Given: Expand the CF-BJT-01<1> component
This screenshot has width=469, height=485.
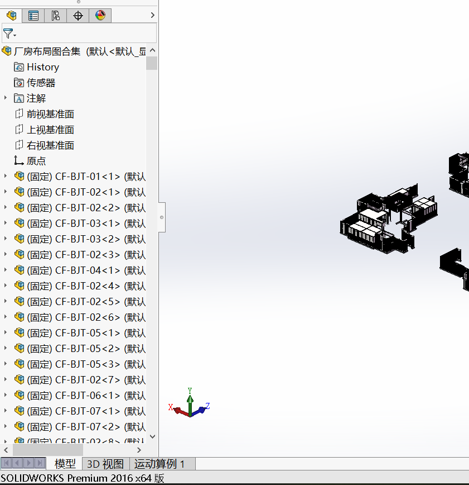Looking at the screenshot, I should pyautogui.click(x=6, y=176).
